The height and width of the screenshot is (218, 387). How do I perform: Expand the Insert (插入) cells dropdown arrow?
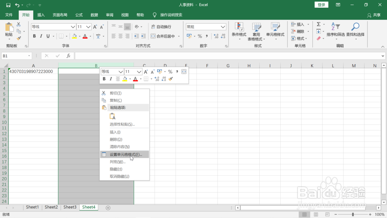point(308,24)
